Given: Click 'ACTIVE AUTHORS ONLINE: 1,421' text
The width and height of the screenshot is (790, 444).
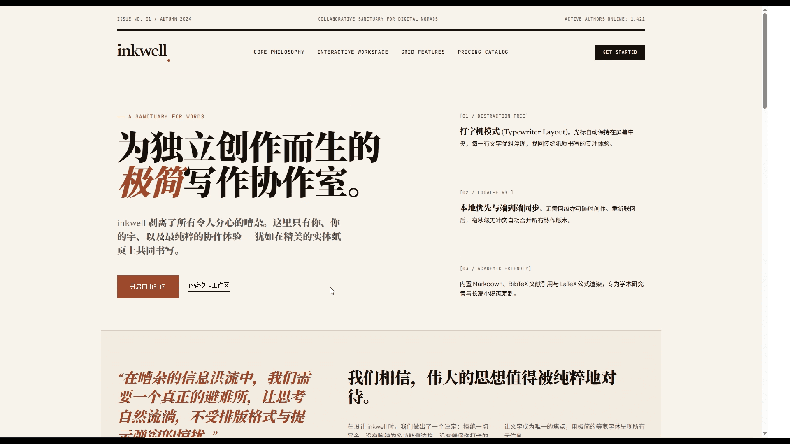Looking at the screenshot, I should [x=604, y=19].
